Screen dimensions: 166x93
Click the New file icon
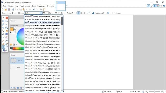(3, 10)
